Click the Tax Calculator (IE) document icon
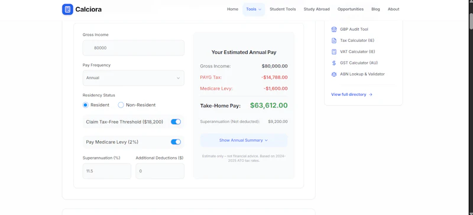Viewport: 473px width, 215px height. click(x=334, y=40)
